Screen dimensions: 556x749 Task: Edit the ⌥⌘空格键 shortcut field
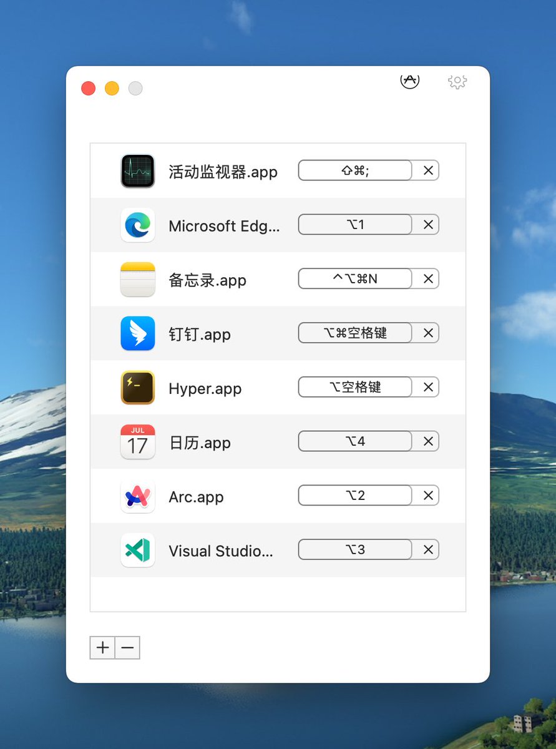point(355,333)
